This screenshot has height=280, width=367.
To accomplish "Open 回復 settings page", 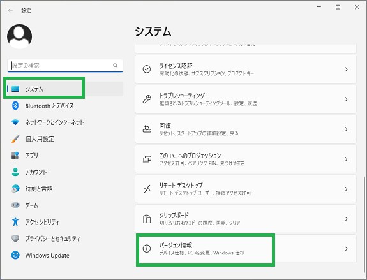I will click(x=246, y=129).
